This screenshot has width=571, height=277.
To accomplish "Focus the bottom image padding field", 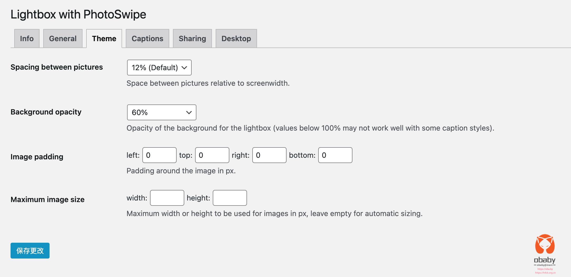I will pos(335,155).
